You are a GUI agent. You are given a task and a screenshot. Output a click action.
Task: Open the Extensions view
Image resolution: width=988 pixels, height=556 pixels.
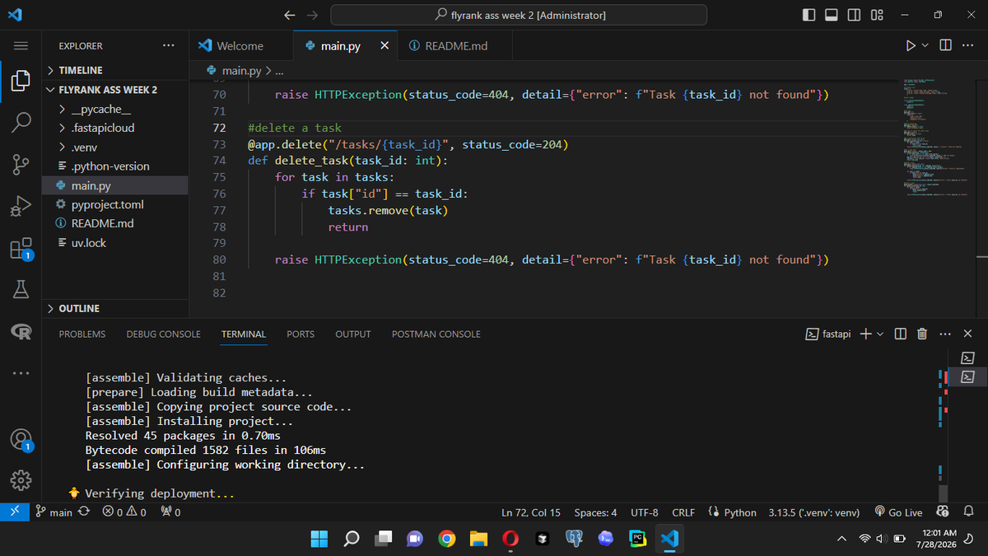pyautogui.click(x=21, y=248)
